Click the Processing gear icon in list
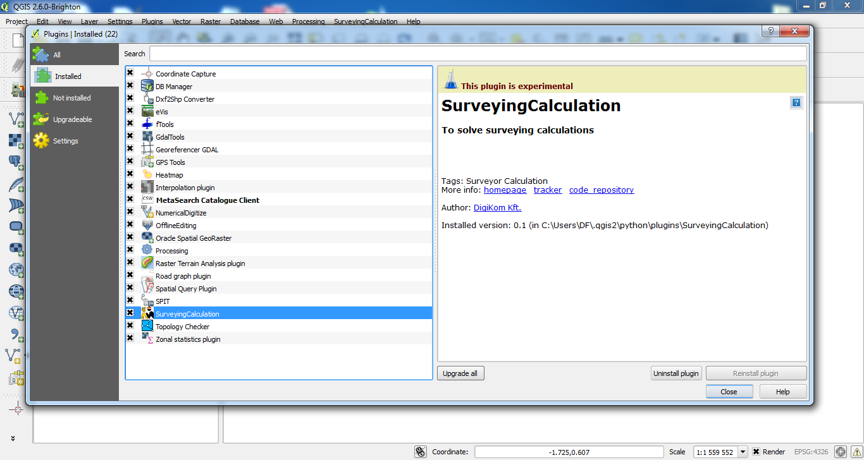 tap(147, 250)
